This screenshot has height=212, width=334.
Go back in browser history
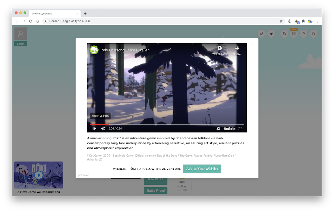point(17,21)
